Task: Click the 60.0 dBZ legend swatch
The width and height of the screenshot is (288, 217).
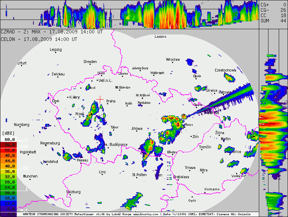Action: 9,139
